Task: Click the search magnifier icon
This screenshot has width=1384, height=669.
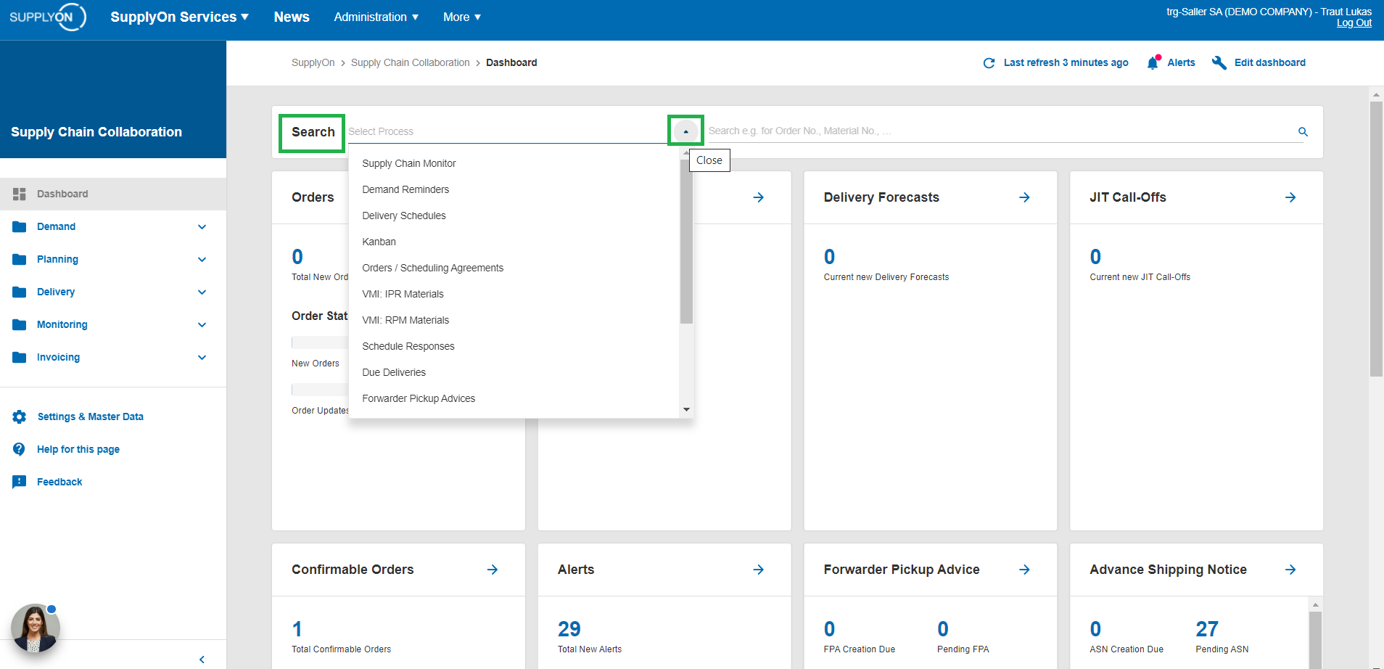Action: (x=1303, y=131)
